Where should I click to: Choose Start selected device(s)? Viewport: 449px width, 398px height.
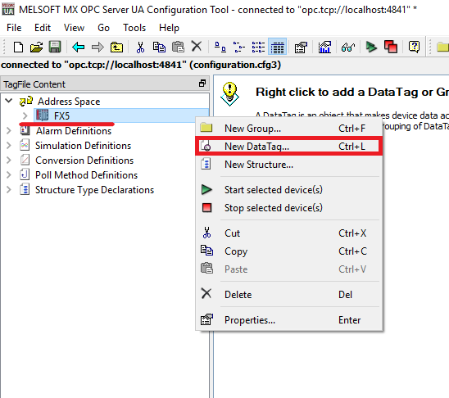[x=289, y=190]
